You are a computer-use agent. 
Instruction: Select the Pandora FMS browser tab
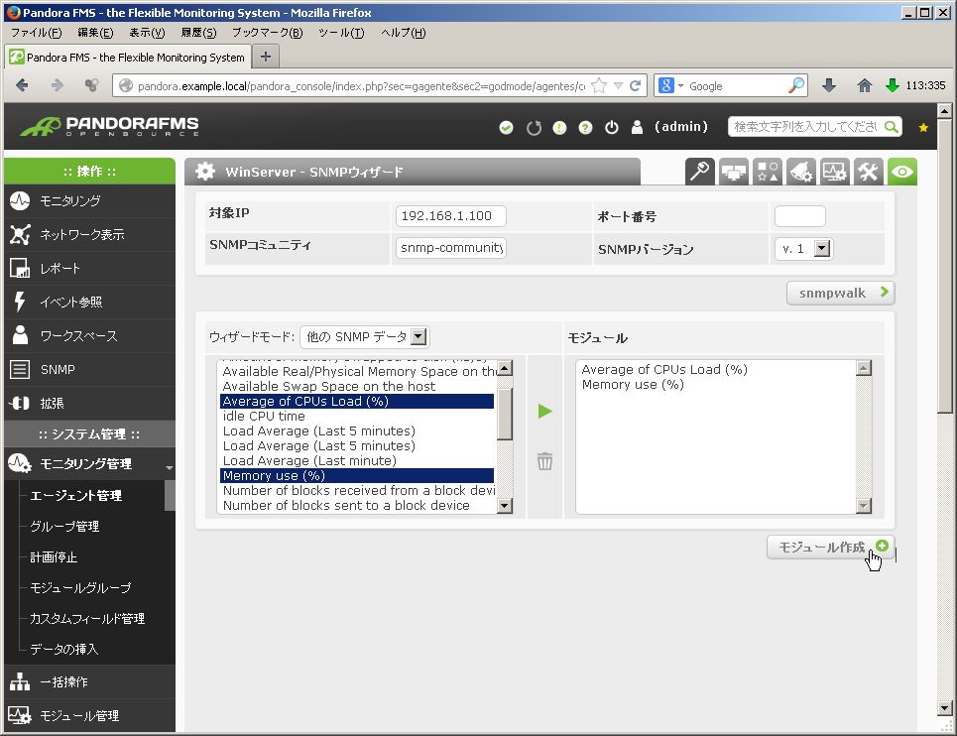pyautogui.click(x=128, y=58)
